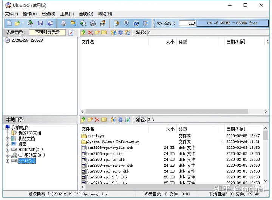Screen dimensions: 272x200
Task: Click the Make CD/DVD image icon
Action: tap(64, 23)
